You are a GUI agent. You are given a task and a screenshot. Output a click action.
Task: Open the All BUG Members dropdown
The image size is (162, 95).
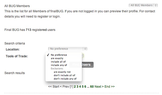point(143,5)
